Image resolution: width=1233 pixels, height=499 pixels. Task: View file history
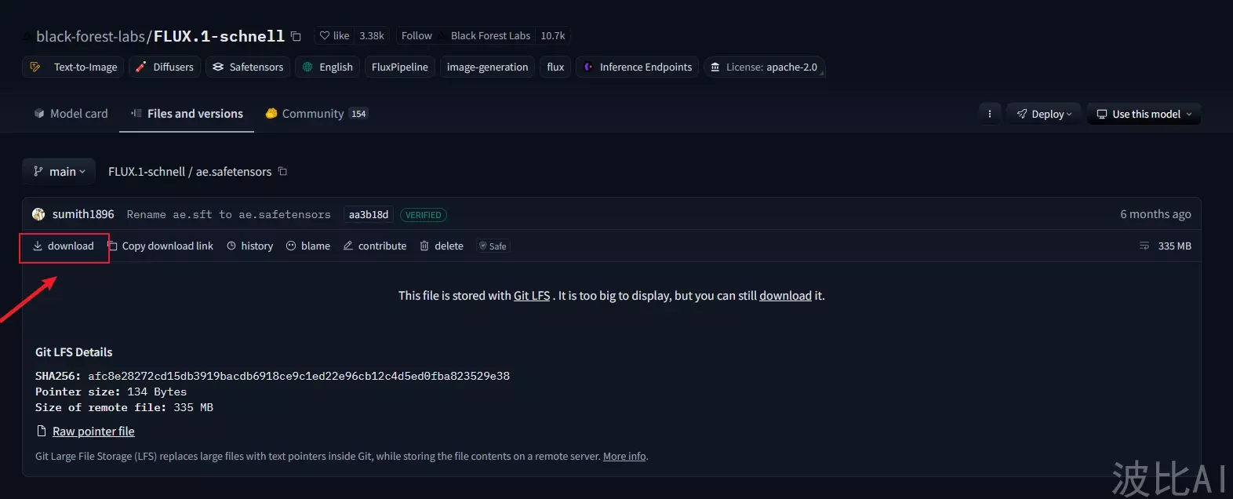point(250,246)
